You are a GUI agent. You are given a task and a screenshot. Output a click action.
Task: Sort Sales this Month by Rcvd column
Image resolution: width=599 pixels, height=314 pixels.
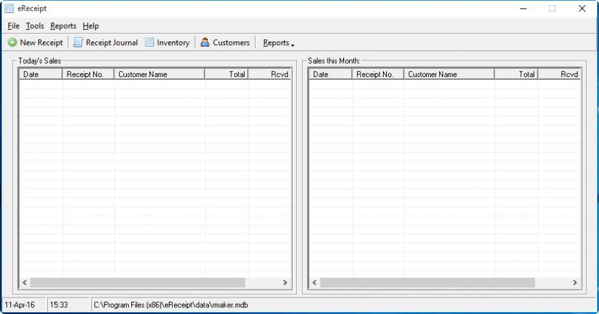559,74
